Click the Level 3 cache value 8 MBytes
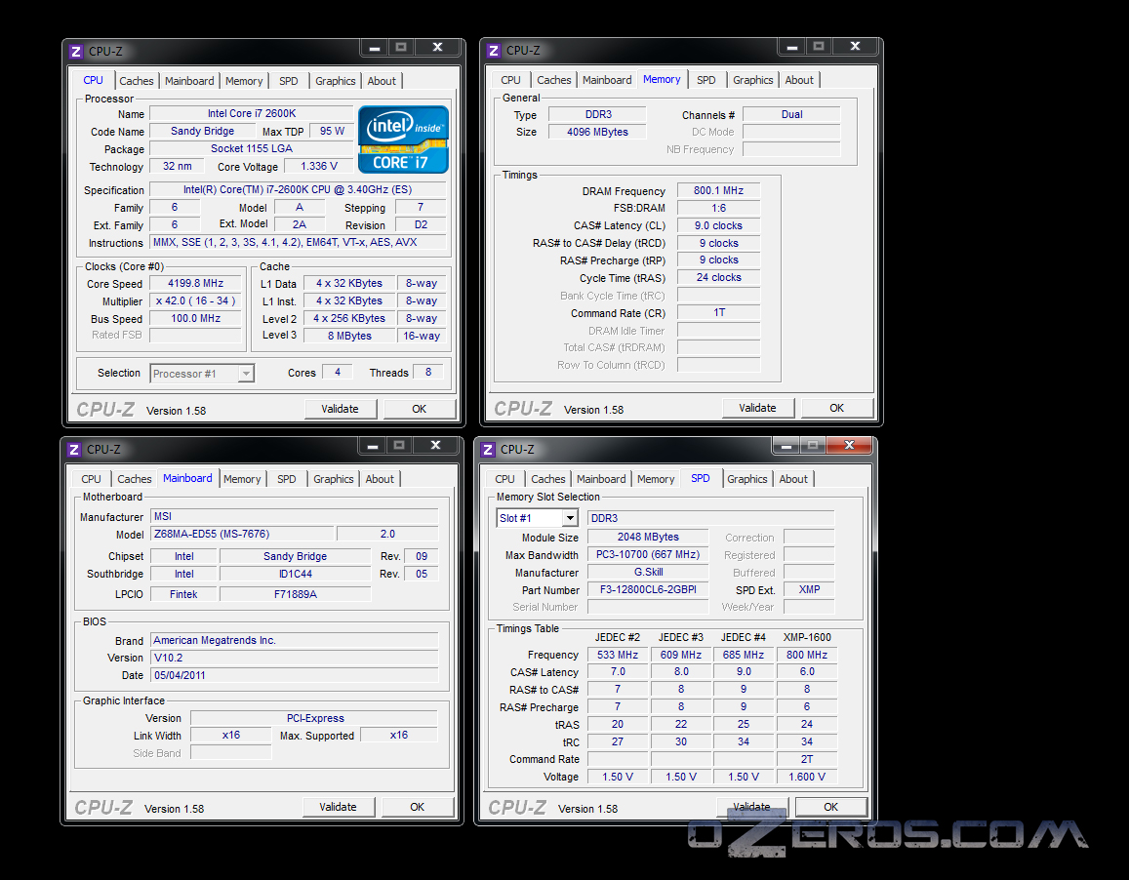1129x880 pixels. pyautogui.click(x=350, y=336)
